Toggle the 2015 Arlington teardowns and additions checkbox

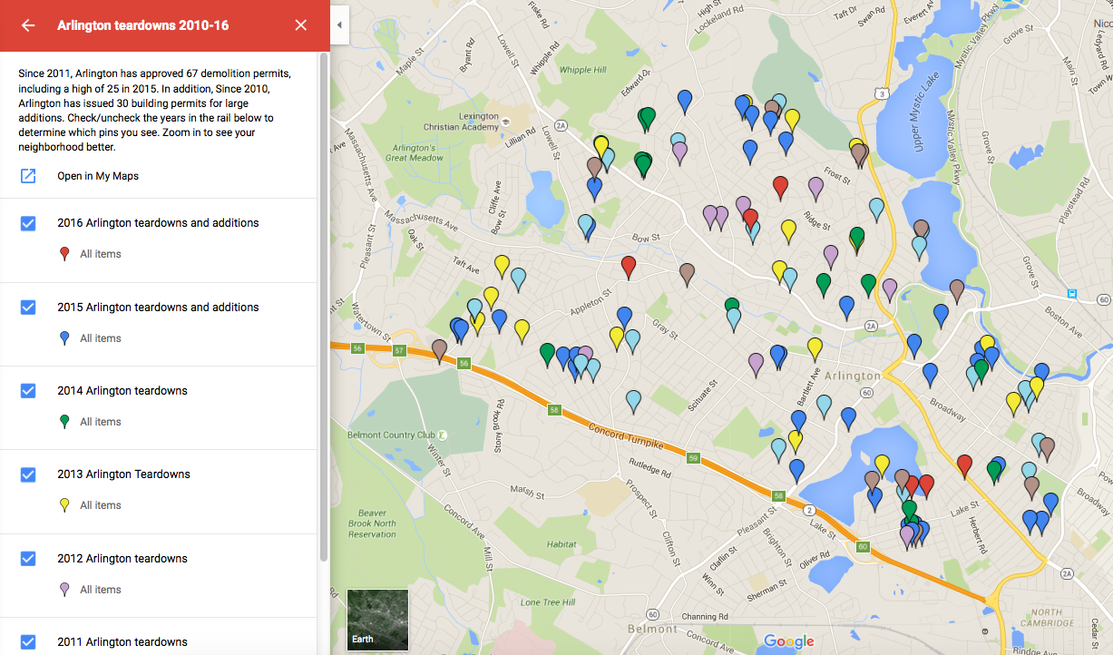tap(28, 308)
